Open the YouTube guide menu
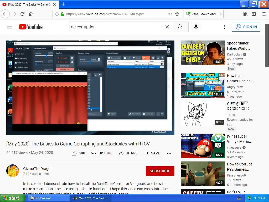This screenshot has height=202, width=269. point(9,27)
